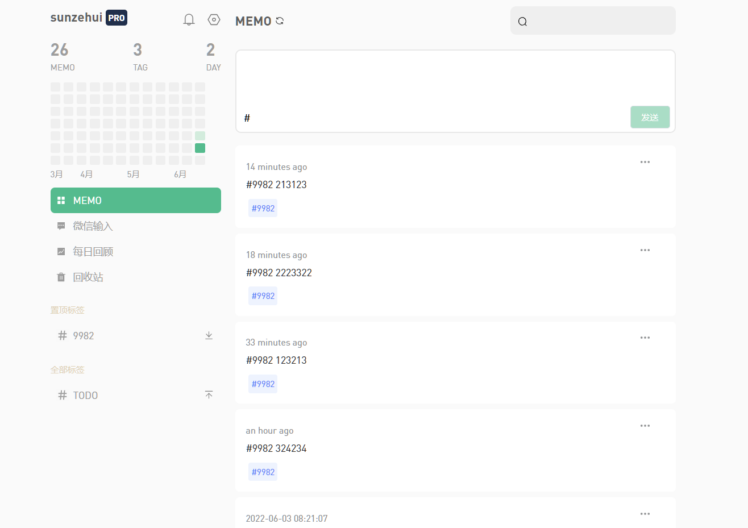748x528 pixels.
Task: Open the more menu on memo 324234
Action: [645, 426]
